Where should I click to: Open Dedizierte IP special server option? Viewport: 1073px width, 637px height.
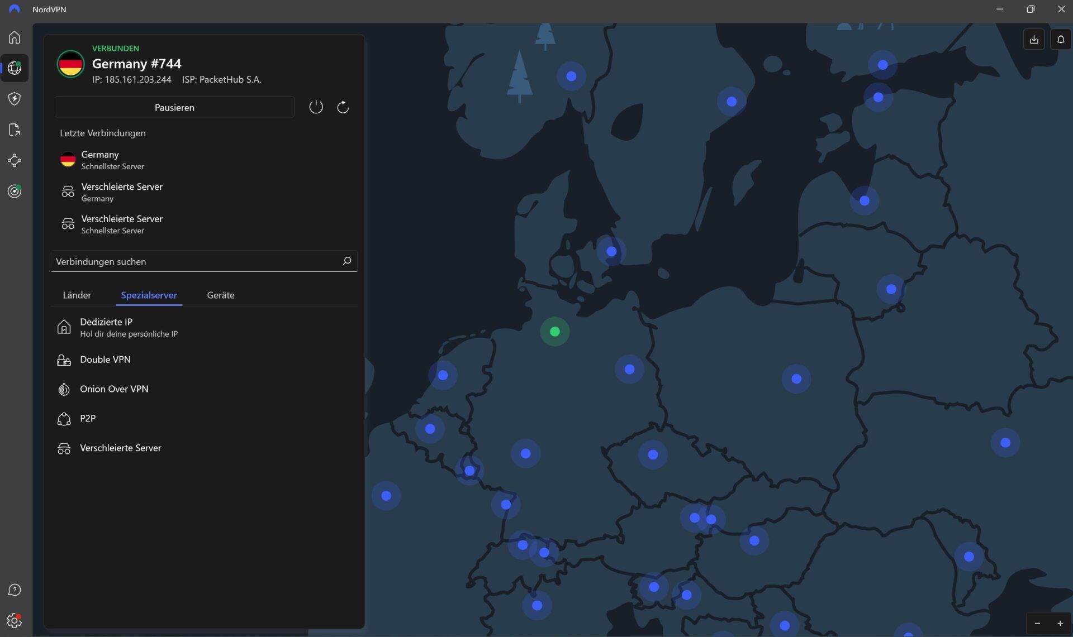pos(204,327)
